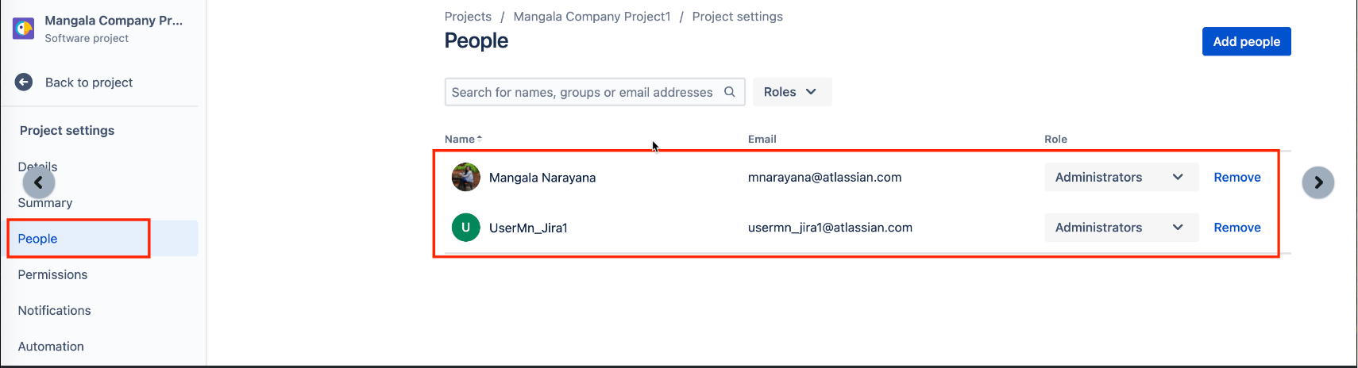Click the Back to project arrow icon

(x=24, y=82)
